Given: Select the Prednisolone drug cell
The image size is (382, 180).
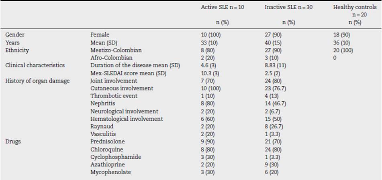Looking at the screenshot, I should (108, 142).
